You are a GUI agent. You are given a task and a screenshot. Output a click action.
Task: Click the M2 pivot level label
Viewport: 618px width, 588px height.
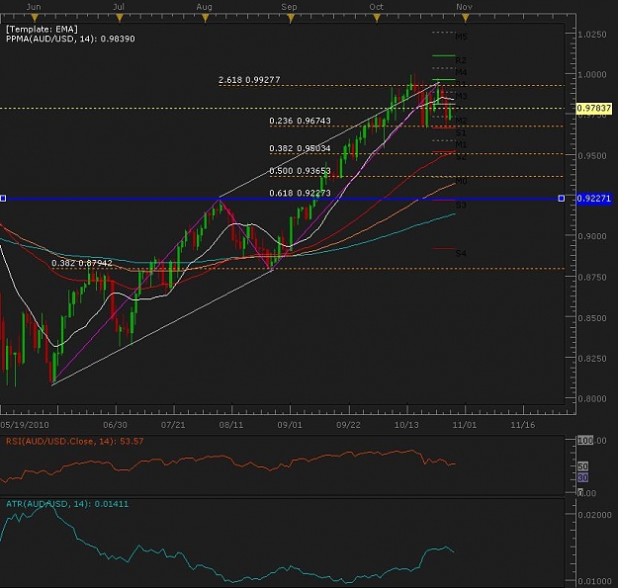coord(461,121)
